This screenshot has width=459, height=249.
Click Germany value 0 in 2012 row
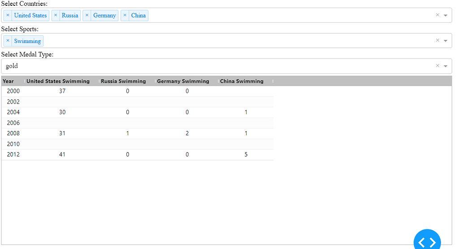pyautogui.click(x=187, y=155)
